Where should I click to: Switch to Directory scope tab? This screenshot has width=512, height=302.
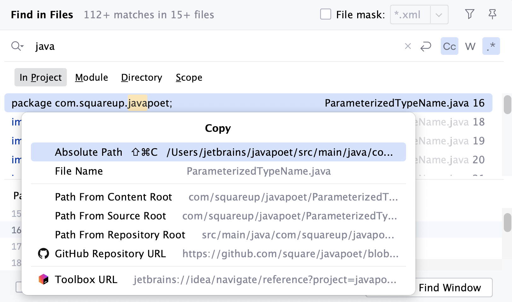142,77
